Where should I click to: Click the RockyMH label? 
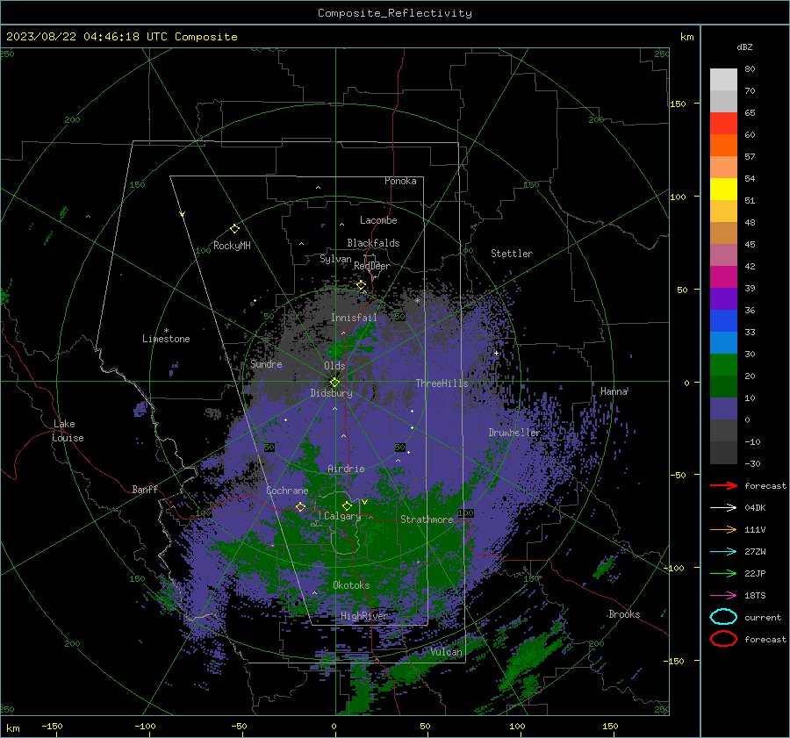[x=232, y=246]
